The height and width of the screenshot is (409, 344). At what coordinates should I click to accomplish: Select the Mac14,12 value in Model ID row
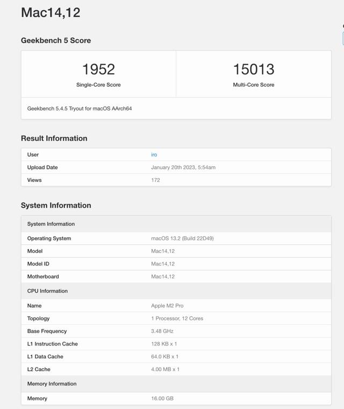163,264
